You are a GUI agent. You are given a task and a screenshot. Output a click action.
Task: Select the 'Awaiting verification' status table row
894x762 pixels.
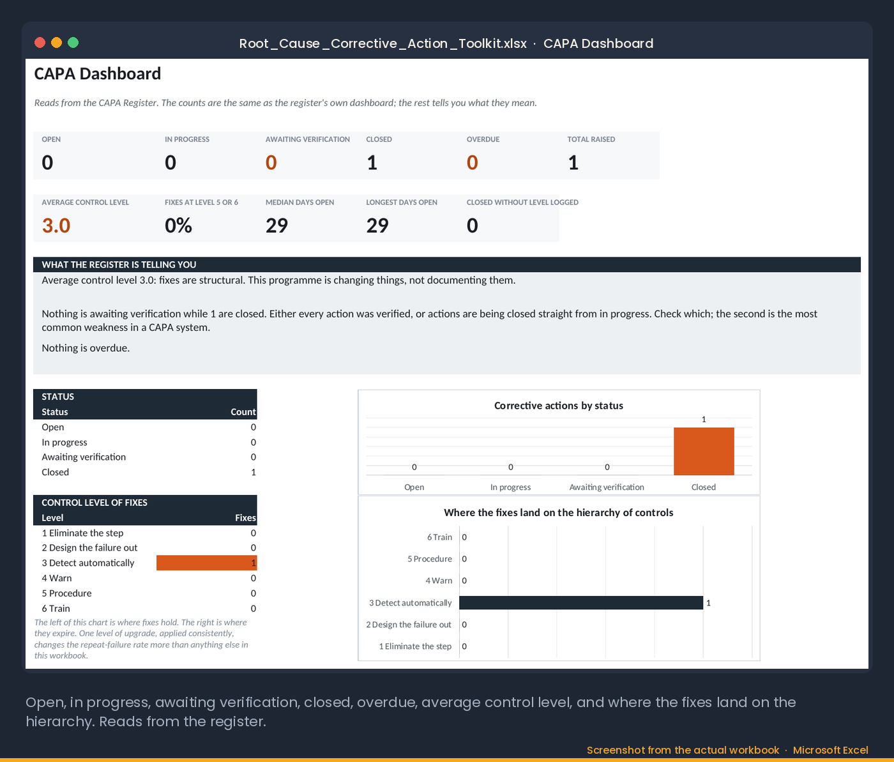click(x=145, y=457)
